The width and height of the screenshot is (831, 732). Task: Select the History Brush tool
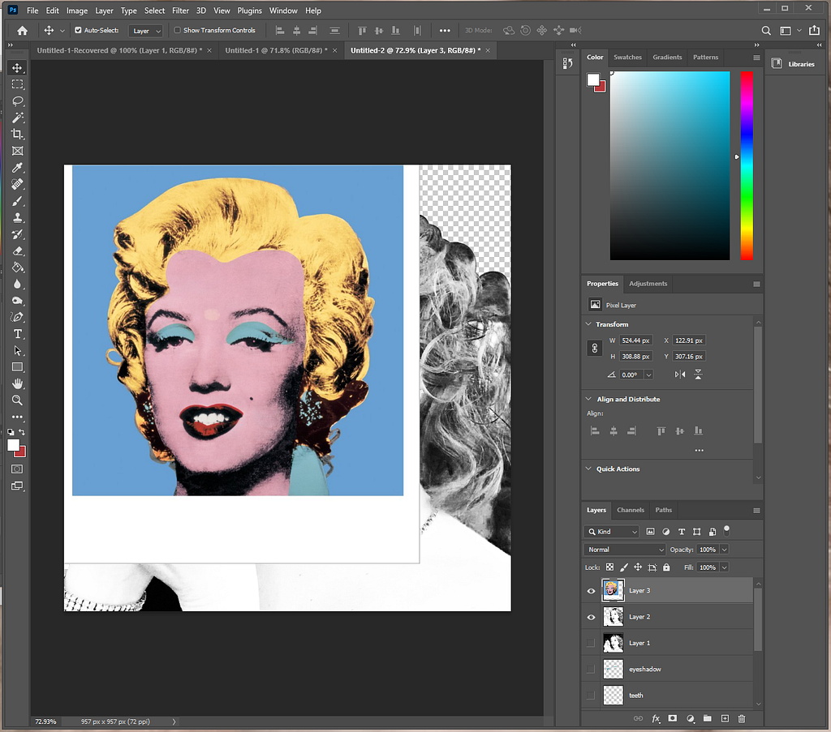point(18,234)
